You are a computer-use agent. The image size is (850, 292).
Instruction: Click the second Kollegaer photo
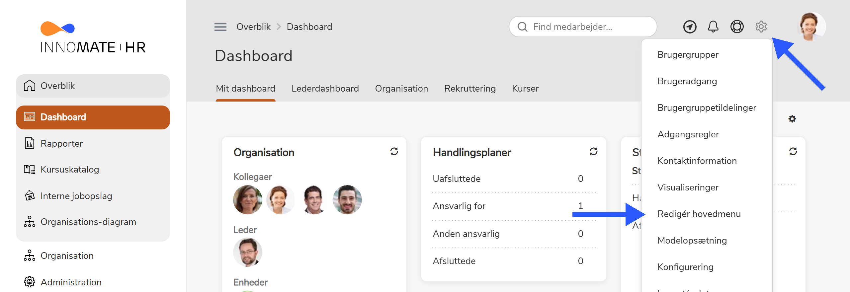click(x=281, y=199)
